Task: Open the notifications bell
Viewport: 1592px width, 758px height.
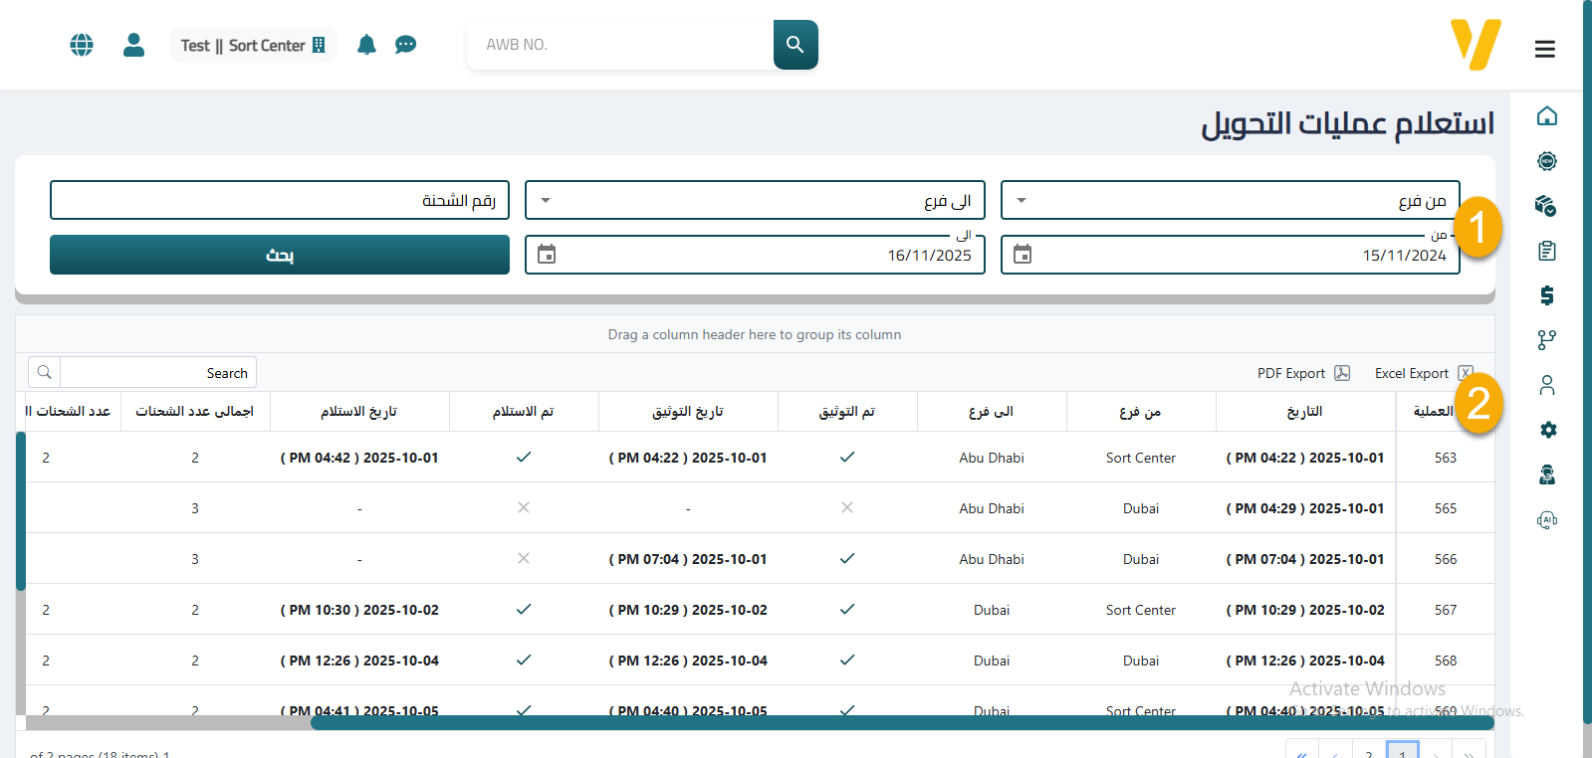Action: coord(366,45)
